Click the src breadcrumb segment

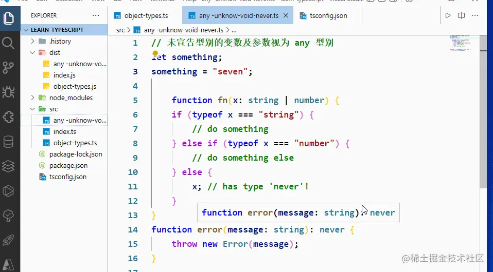pyautogui.click(x=120, y=30)
